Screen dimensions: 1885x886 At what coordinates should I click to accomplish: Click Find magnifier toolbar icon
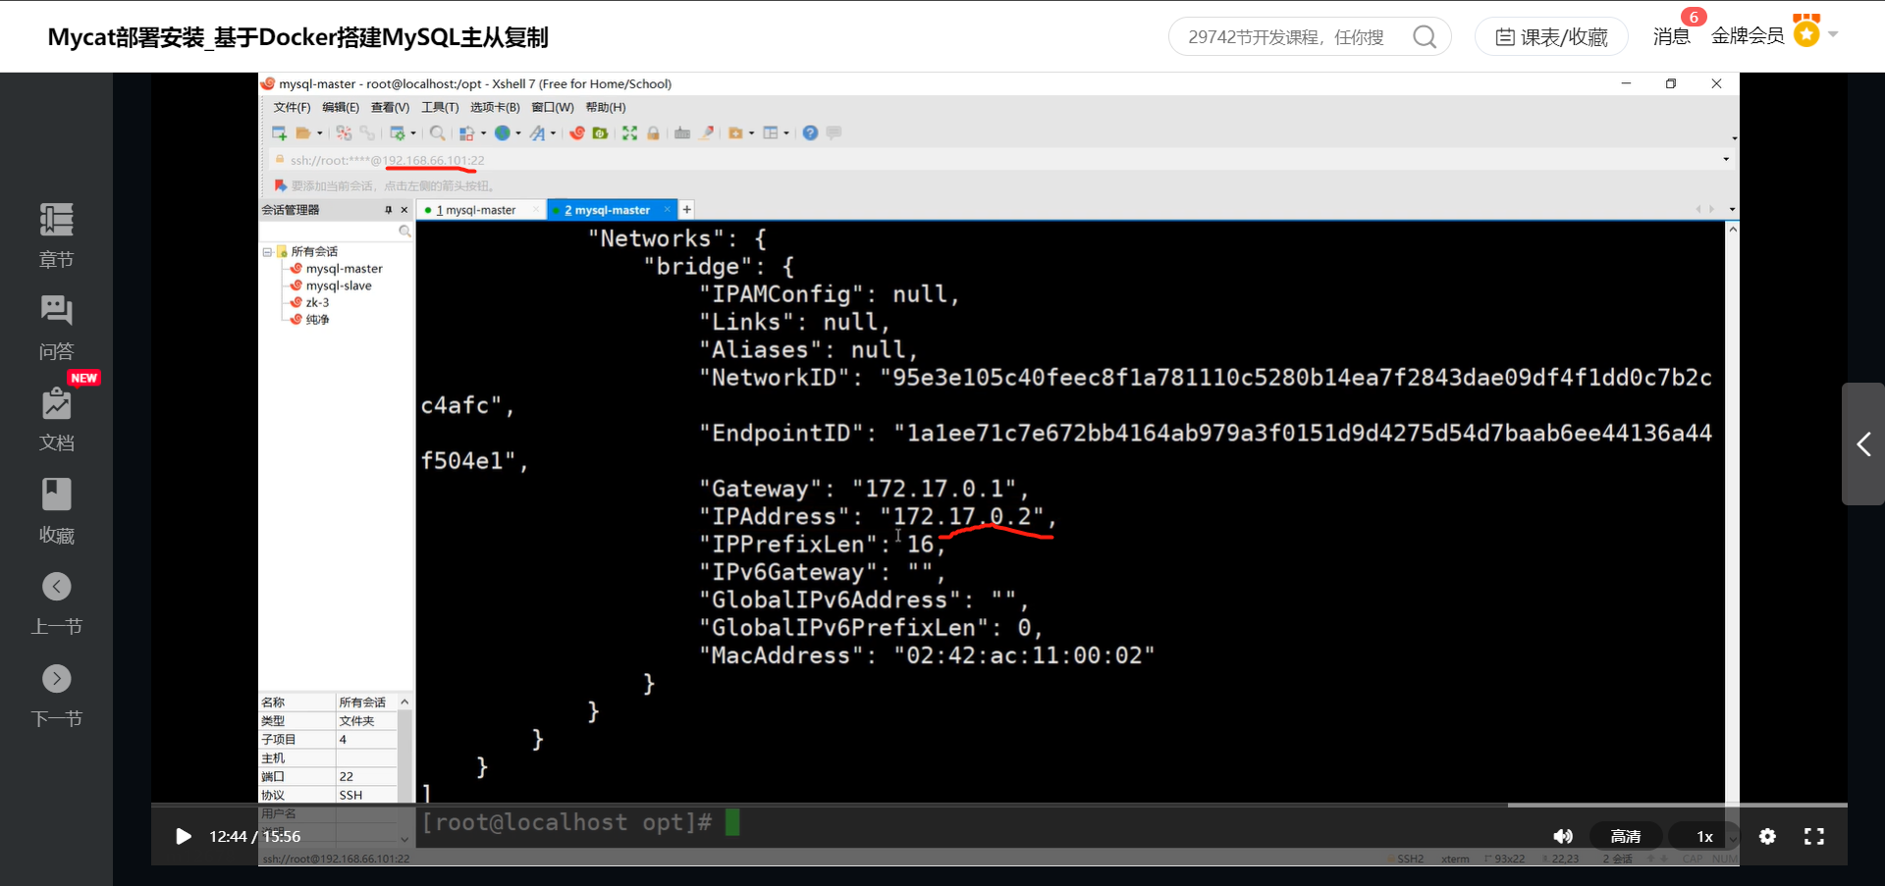[x=438, y=132]
